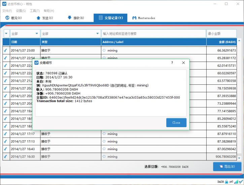Sort by the Date column header (日期)
The image size is (244, 185).
point(25,42)
